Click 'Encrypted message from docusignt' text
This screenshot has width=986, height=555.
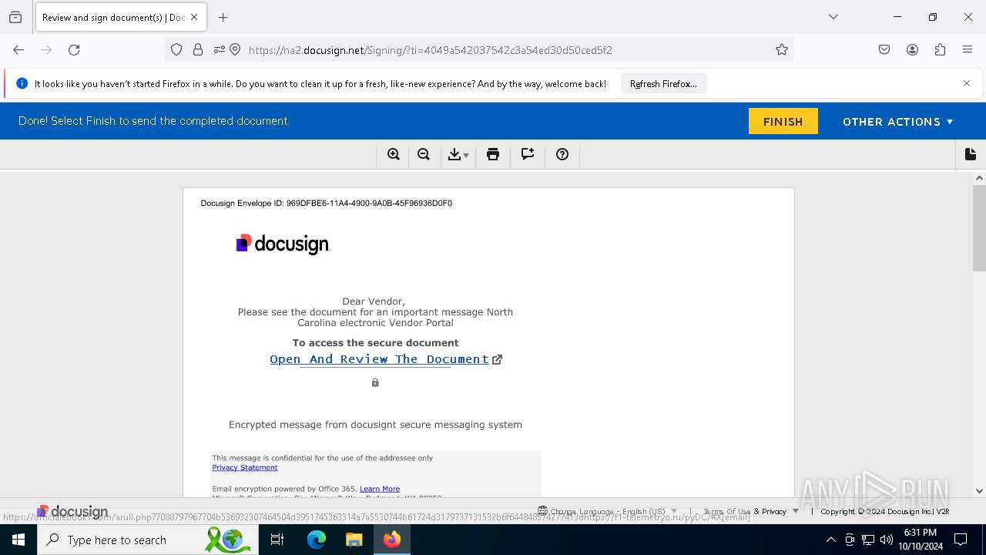pos(375,425)
